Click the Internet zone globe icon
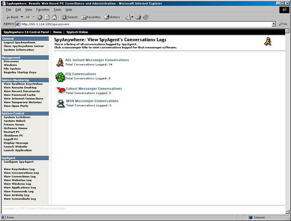This screenshot has height=221, width=291. [251, 217]
